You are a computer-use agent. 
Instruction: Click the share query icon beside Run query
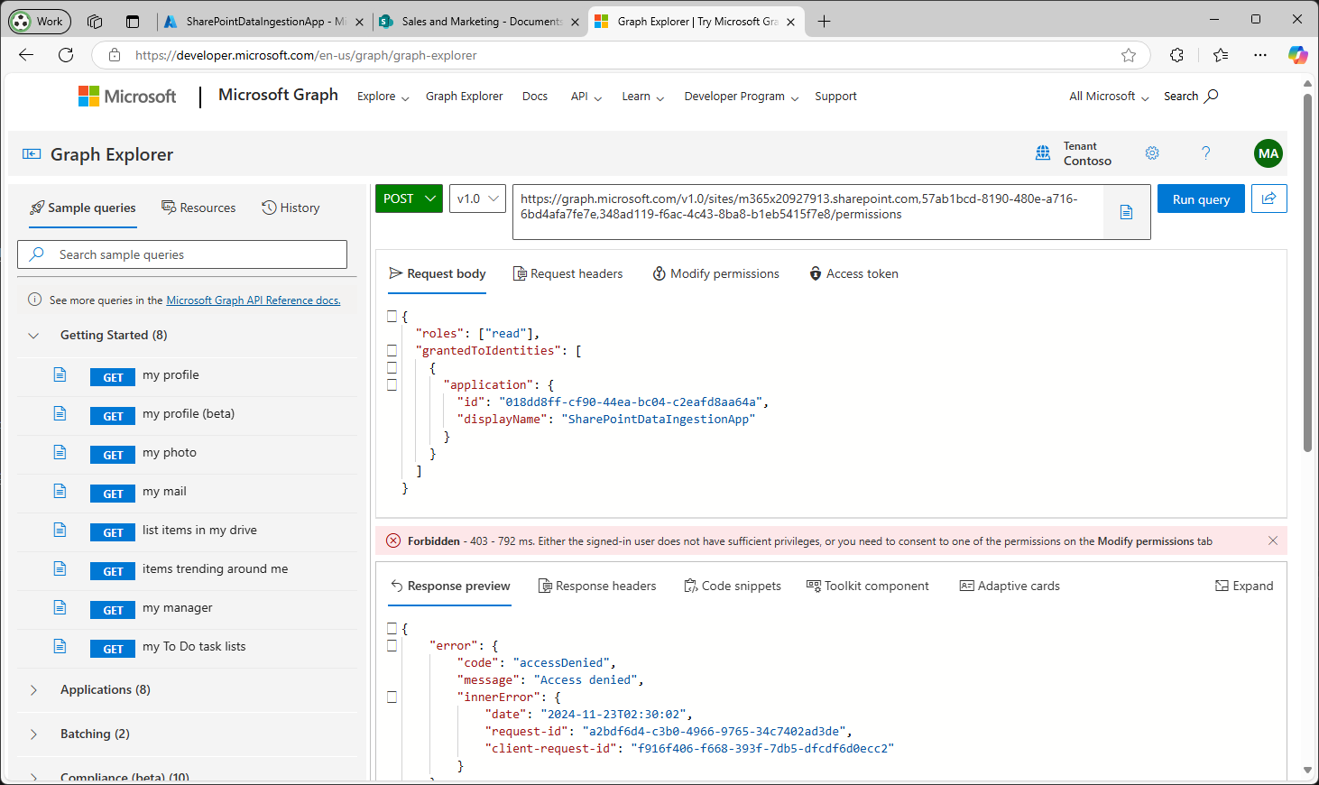1269,199
